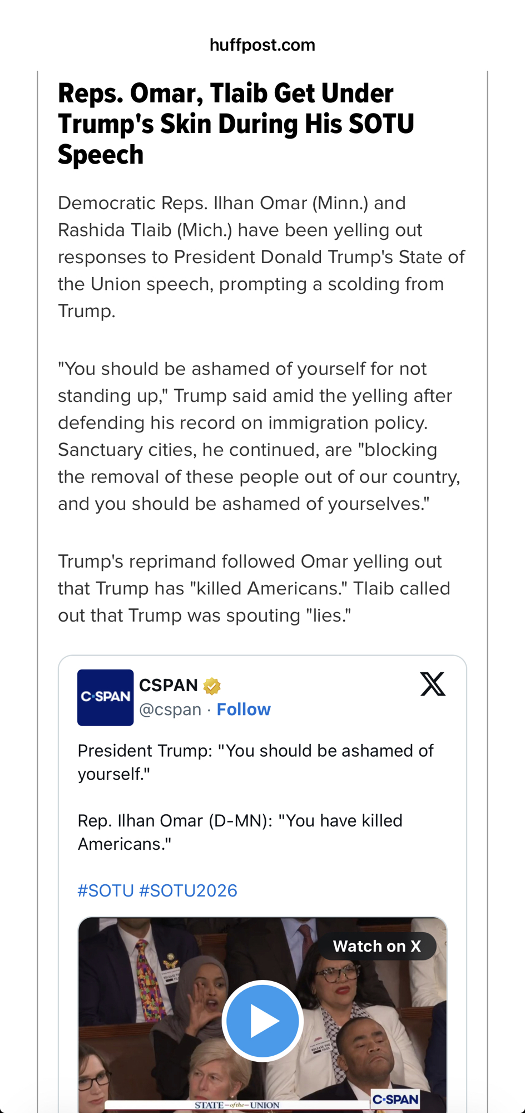Open the #SOTU2026 hashtag

tap(188, 891)
